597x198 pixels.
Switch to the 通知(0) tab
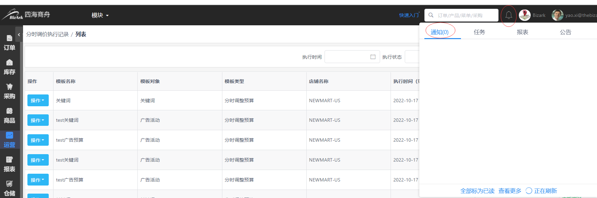440,32
